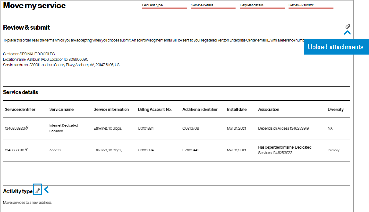
Task: Go to the Service details step
Action: point(213,6)
